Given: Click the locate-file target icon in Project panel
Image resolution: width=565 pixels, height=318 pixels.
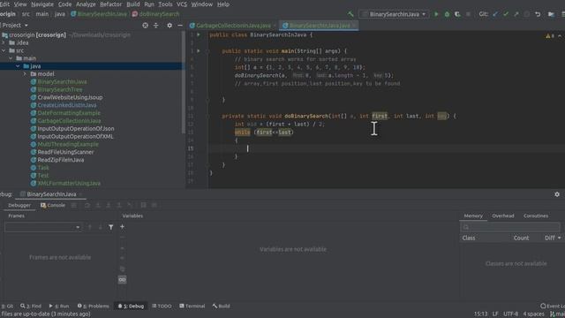Looking at the screenshot, I should [145, 26].
